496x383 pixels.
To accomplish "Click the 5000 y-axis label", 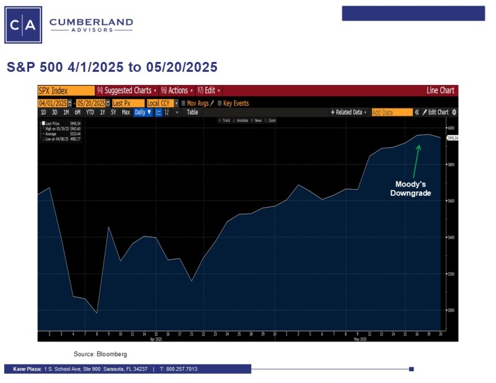I will tap(451, 310).
